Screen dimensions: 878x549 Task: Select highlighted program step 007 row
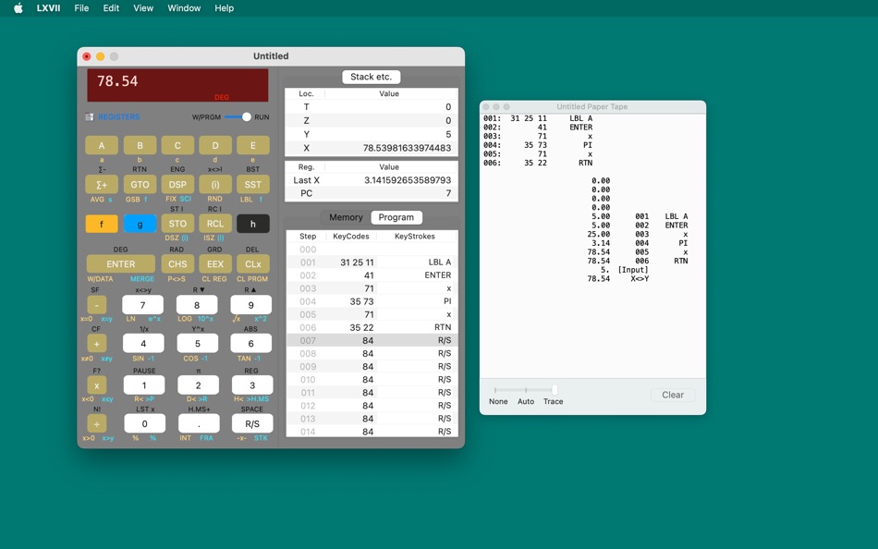click(372, 341)
